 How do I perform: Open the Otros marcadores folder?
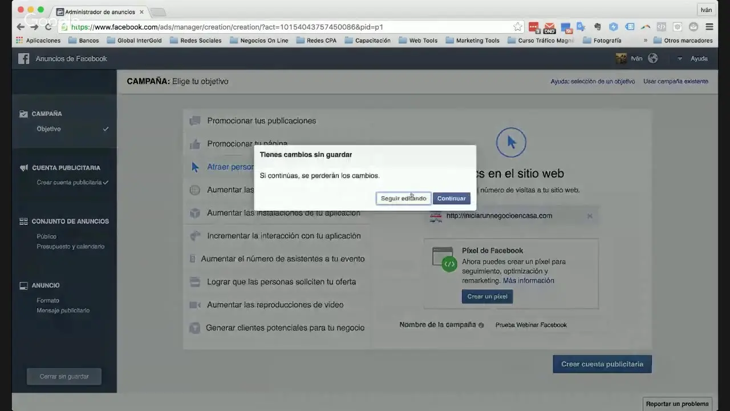point(683,41)
